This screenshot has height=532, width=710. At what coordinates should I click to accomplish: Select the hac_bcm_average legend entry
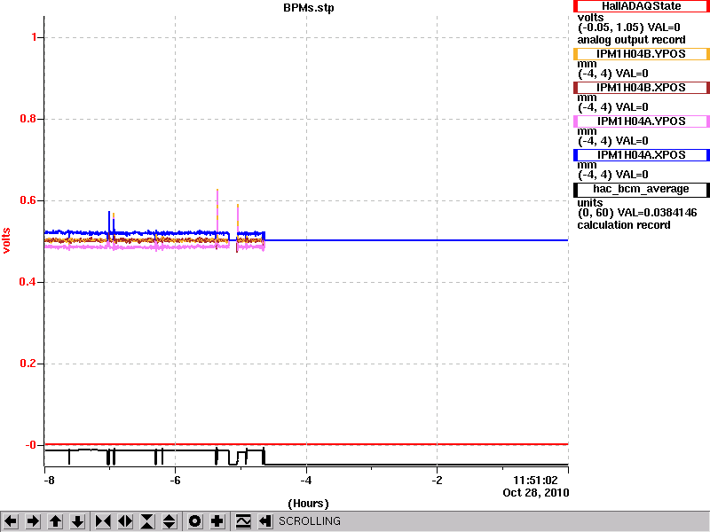(641, 190)
